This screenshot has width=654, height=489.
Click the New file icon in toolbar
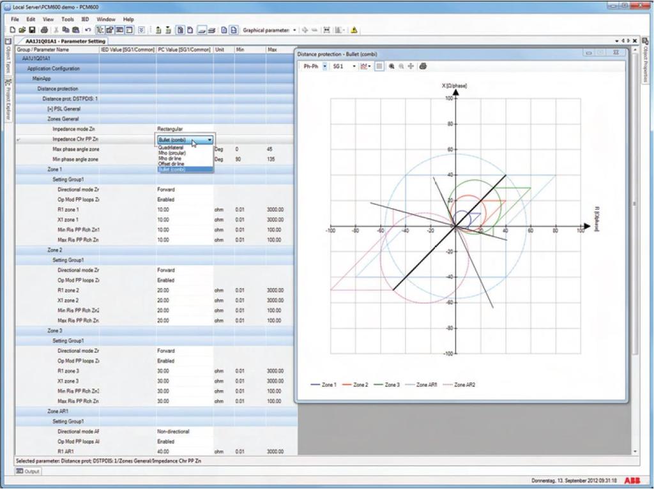click(x=13, y=30)
